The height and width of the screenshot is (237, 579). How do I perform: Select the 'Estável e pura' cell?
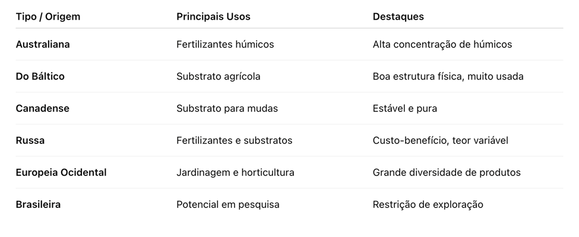pyautogui.click(x=404, y=108)
